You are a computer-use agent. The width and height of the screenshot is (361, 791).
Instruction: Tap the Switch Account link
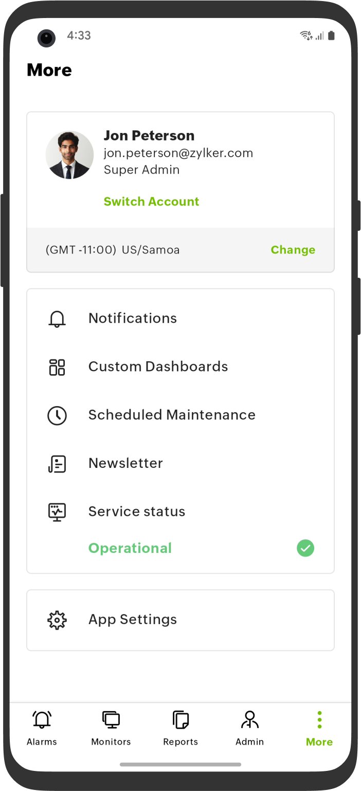151,201
